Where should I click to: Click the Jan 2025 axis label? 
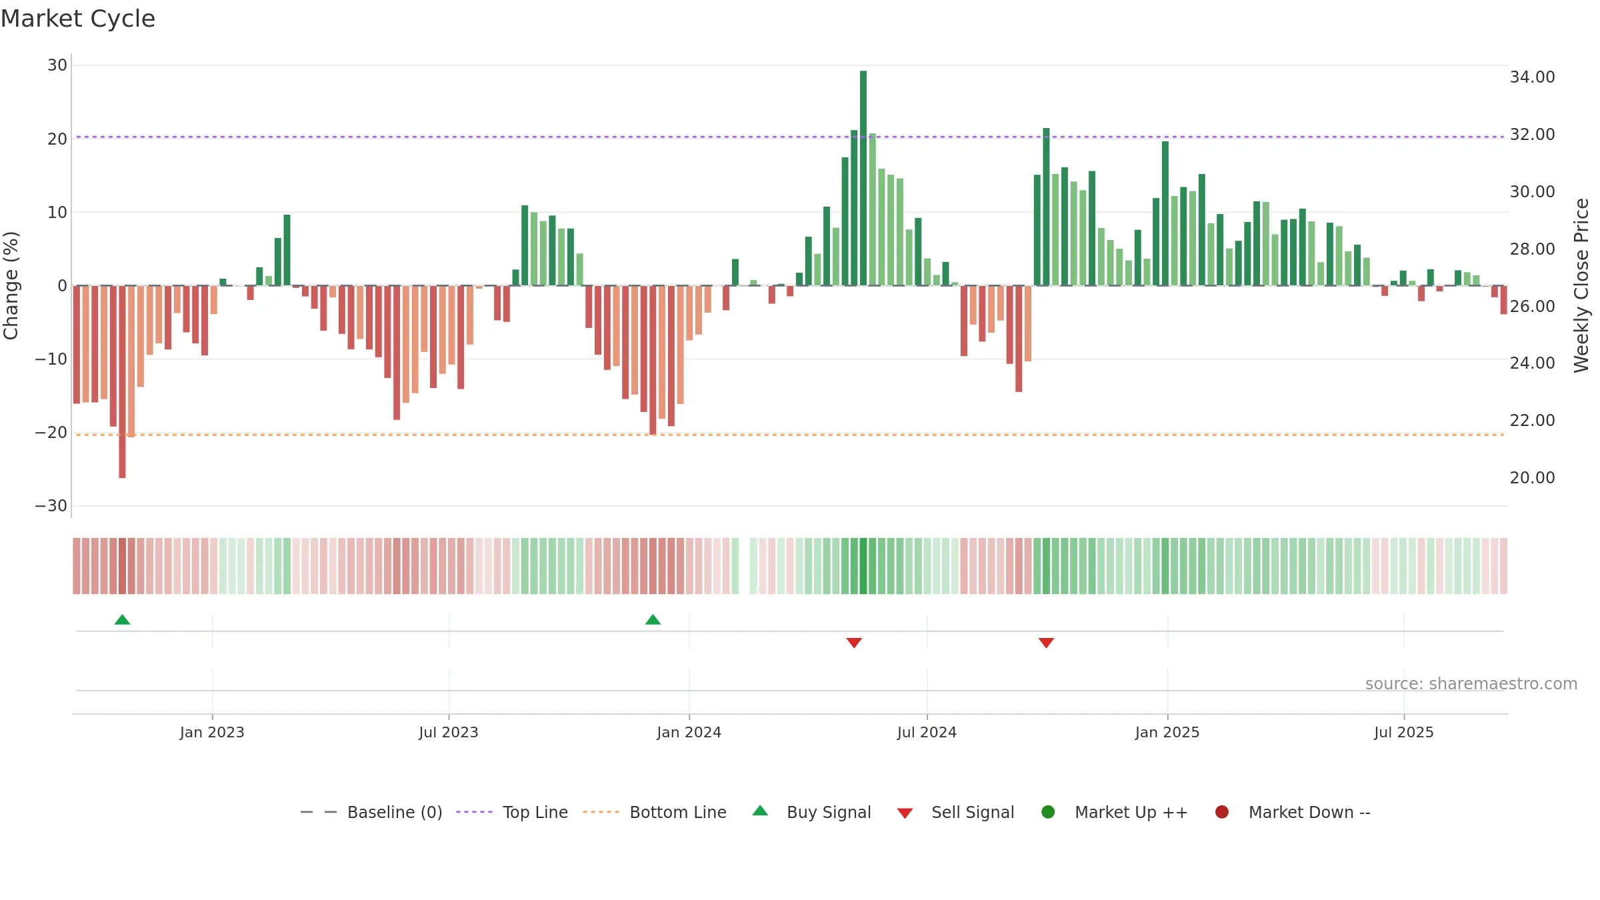pos(1167,732)
